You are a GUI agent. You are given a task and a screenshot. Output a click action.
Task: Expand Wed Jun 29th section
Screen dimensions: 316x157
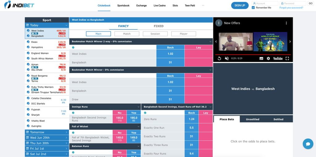tap(47, 138)
